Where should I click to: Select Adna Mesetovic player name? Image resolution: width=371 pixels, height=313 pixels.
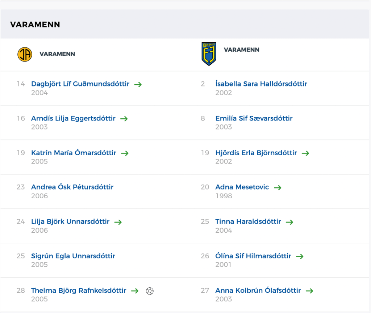(x=242, y=187)
